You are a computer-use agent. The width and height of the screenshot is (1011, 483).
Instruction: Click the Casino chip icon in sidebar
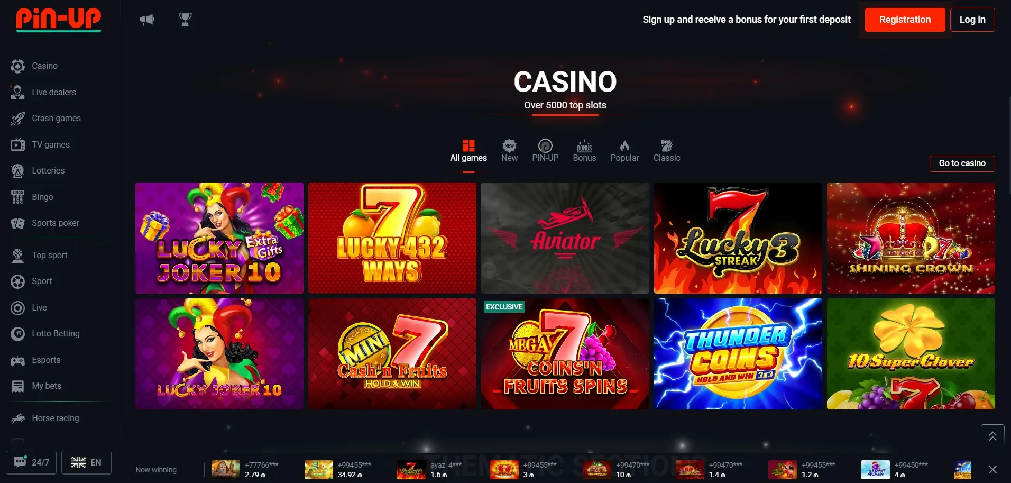17,66
